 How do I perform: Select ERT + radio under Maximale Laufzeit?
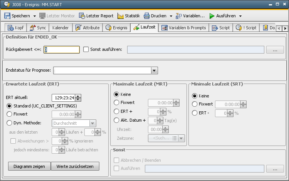(x=116, y=111)
